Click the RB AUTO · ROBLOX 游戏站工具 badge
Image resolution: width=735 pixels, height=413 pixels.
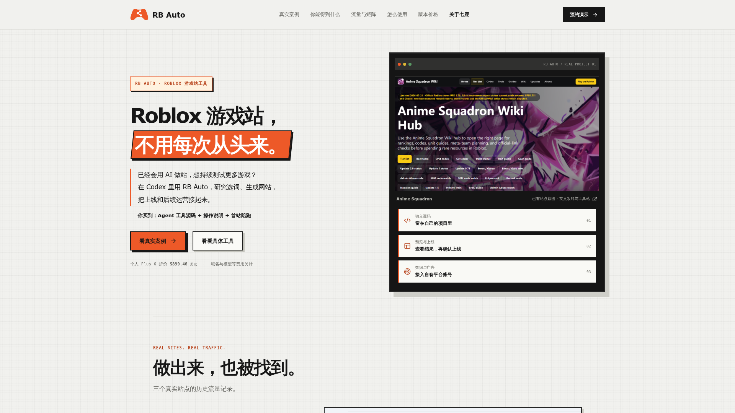click(171, 84)
